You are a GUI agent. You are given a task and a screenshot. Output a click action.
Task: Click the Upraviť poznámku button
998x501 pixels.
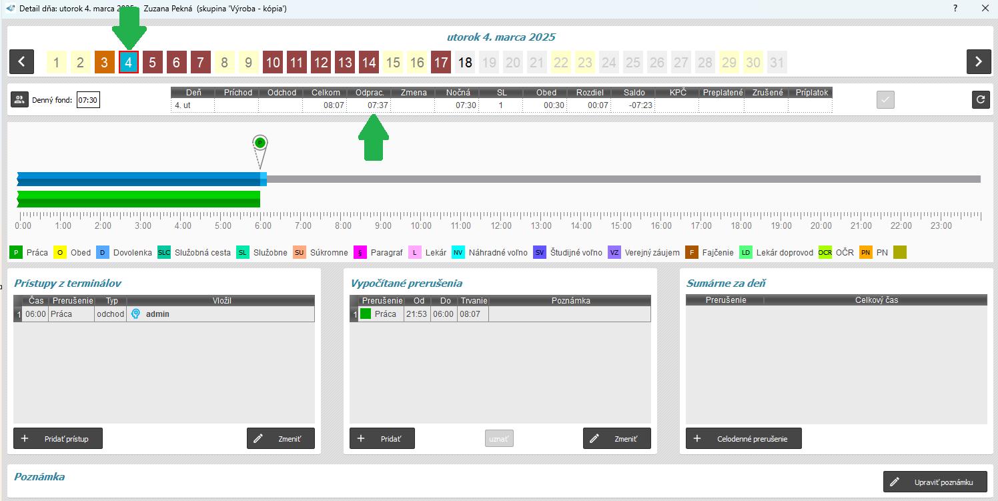click(x=935, y=482)
